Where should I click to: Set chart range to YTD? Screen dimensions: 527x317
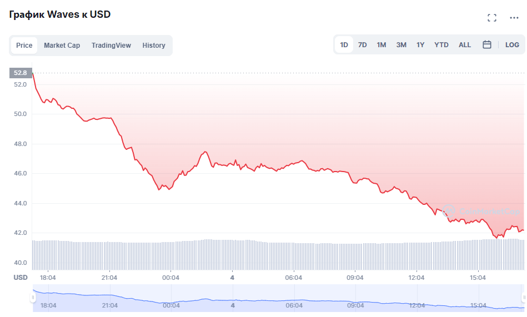[441, 45]
